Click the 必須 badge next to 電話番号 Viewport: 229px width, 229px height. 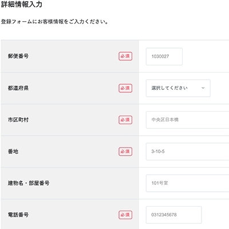coord(125,215)
